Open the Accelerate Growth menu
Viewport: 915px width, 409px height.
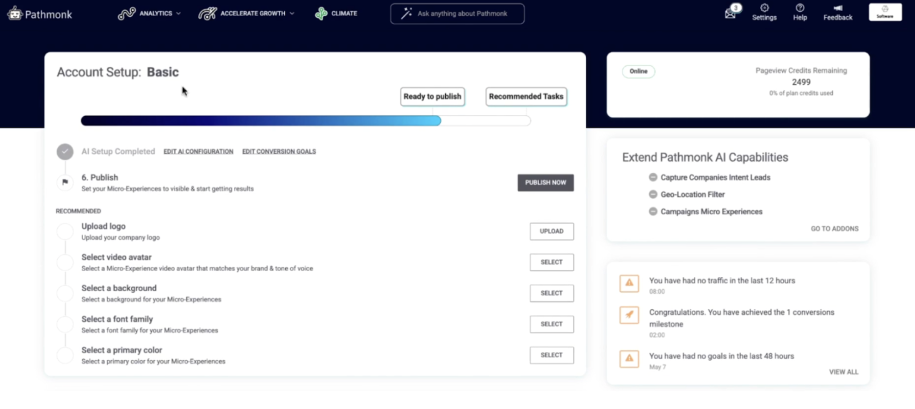(x=247, y=13)
